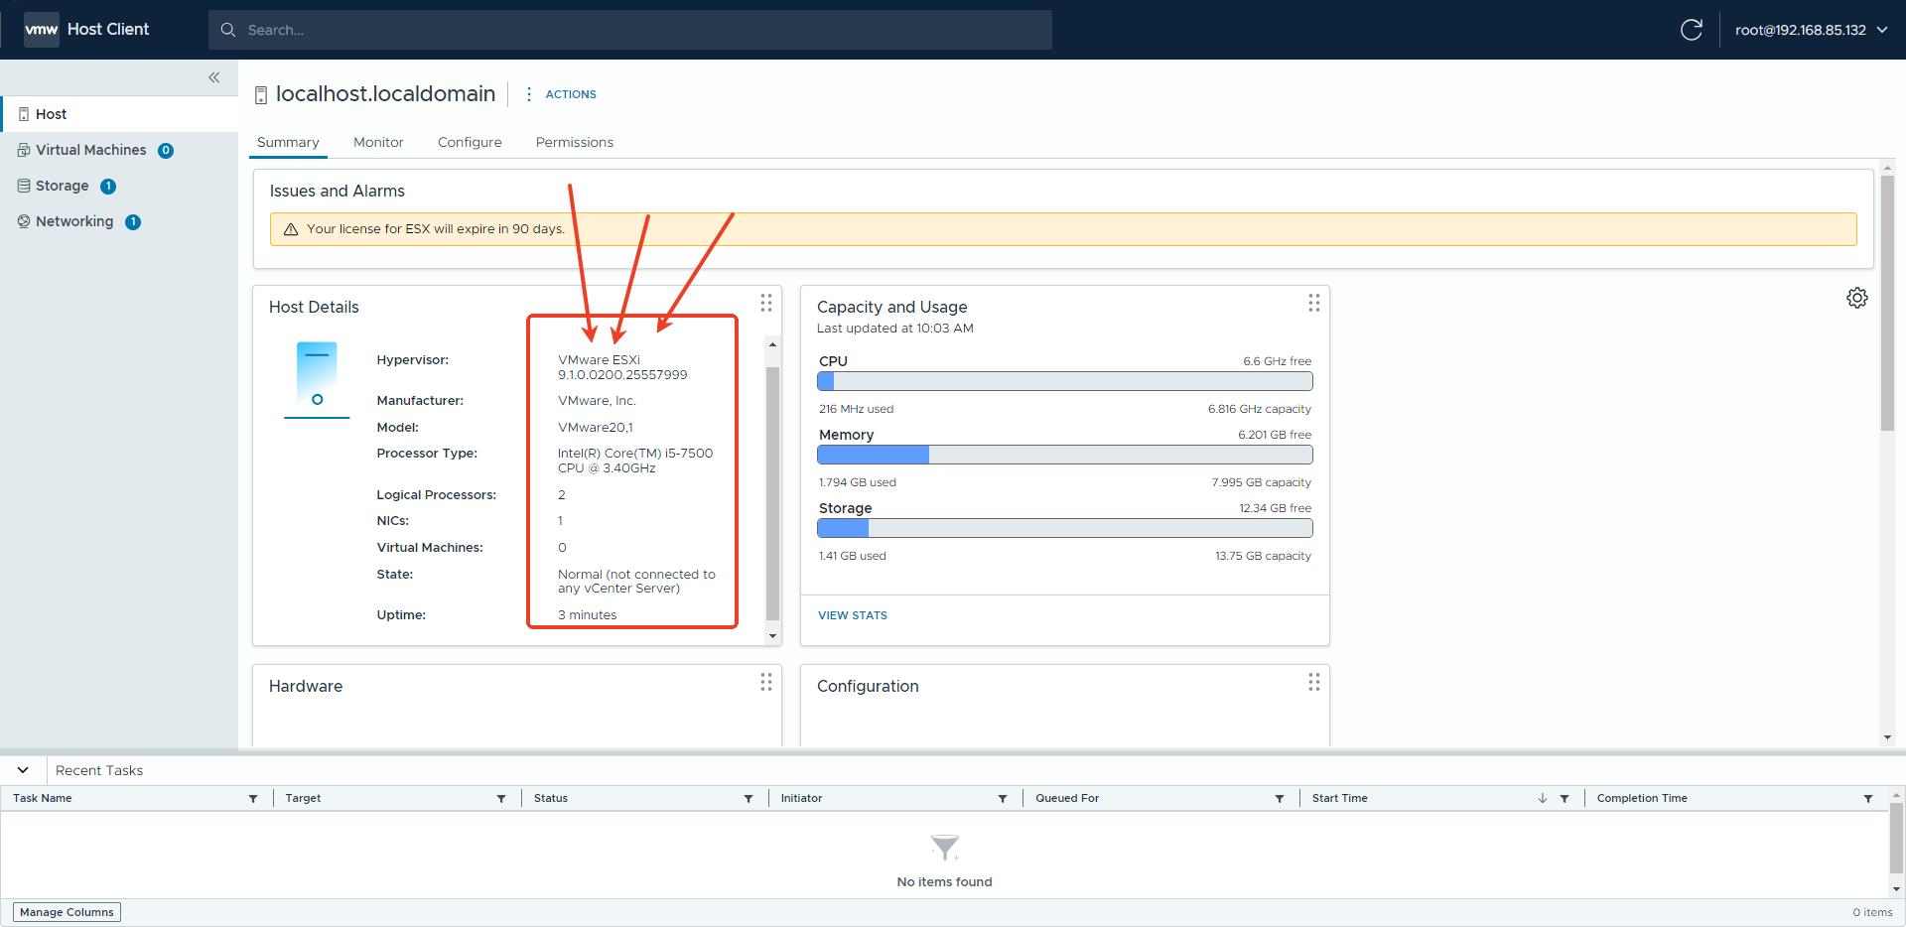Switch to the Monitor tab
The image size is (1906, 927).
[x=378, y=142]
